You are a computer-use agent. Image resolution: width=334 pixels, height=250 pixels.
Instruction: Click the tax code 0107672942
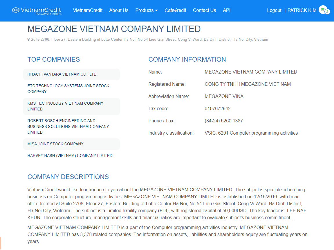(x=217, y=108)
